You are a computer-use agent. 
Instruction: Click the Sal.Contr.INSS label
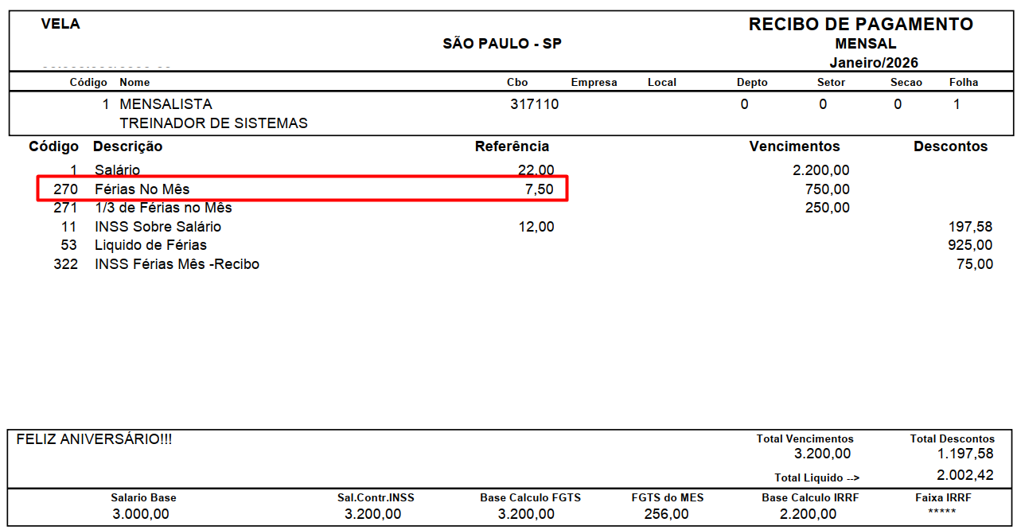click(x=376, y=497)
